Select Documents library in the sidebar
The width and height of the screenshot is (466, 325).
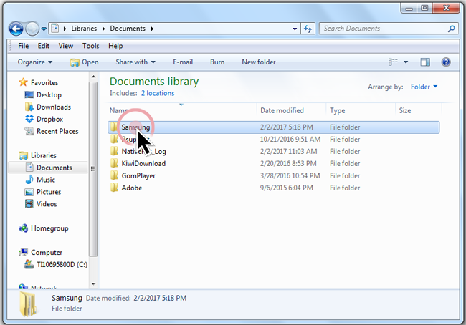click(49, 168)
